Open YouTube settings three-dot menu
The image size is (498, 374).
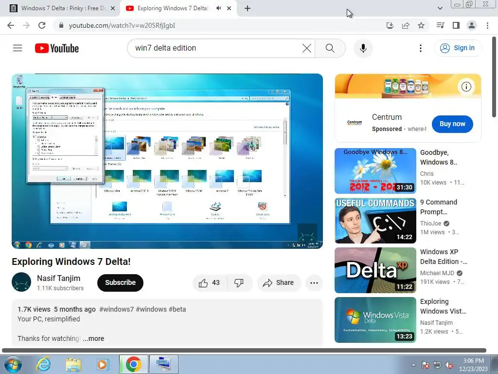421,48
